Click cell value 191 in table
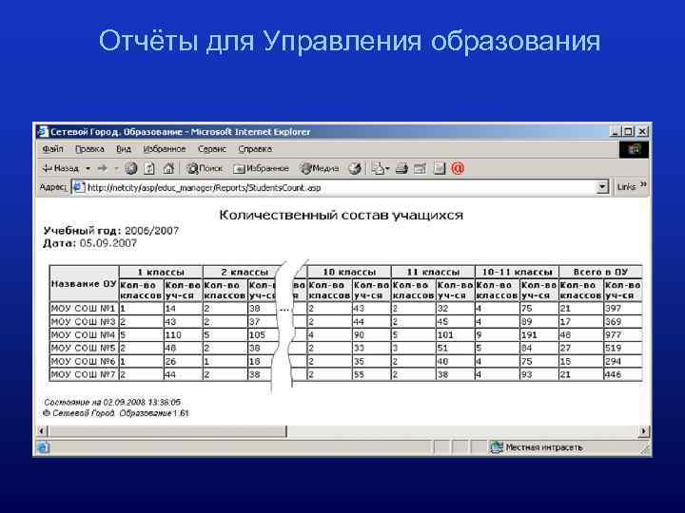The height and width of the screenshot is (513, 685). 529,335
